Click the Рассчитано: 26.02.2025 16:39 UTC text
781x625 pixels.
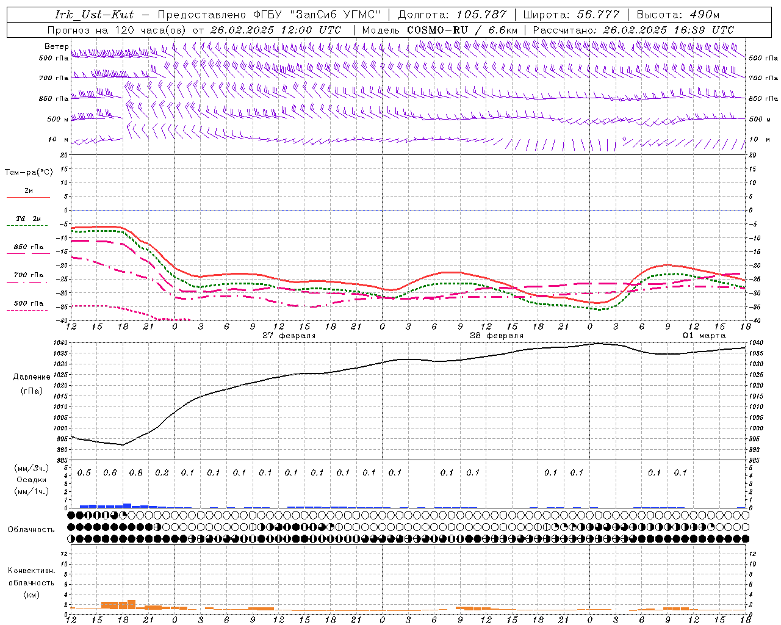click(633, 30)
